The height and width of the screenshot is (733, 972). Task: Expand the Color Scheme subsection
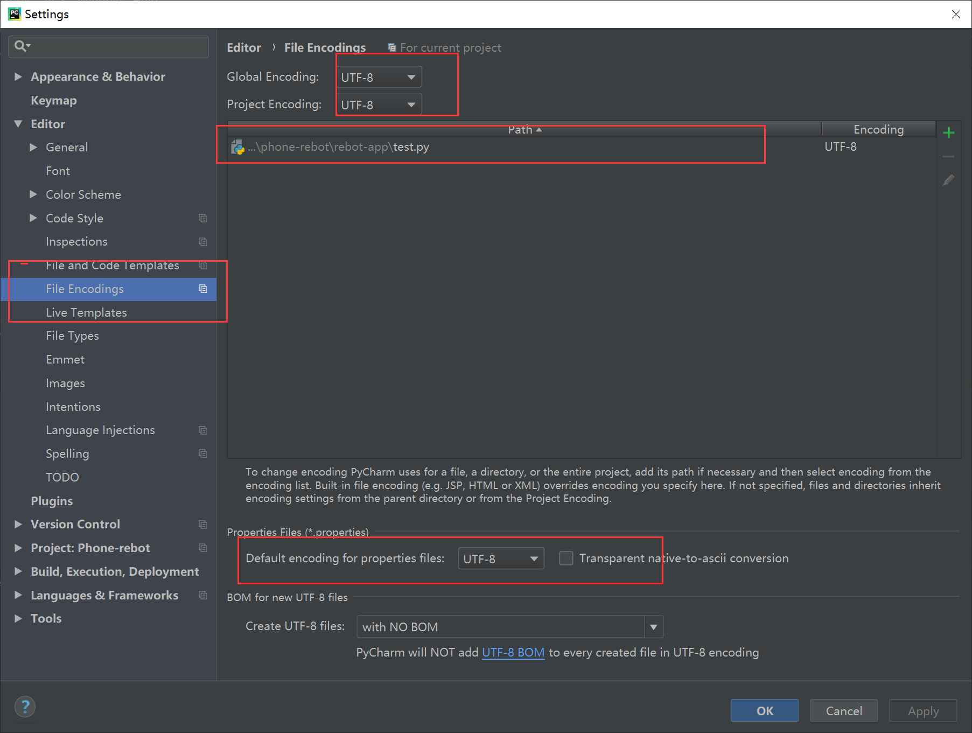click(33, 194)
